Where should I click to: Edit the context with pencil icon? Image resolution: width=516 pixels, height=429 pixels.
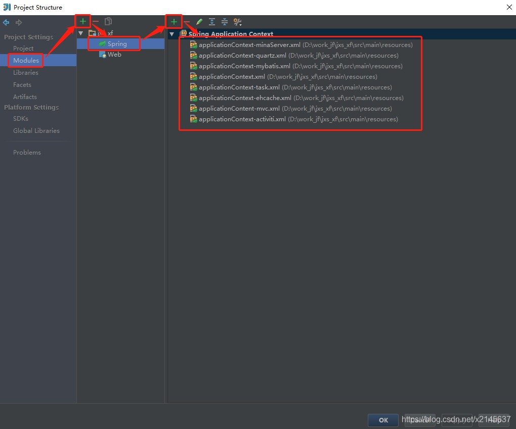(x=199, y=22)
